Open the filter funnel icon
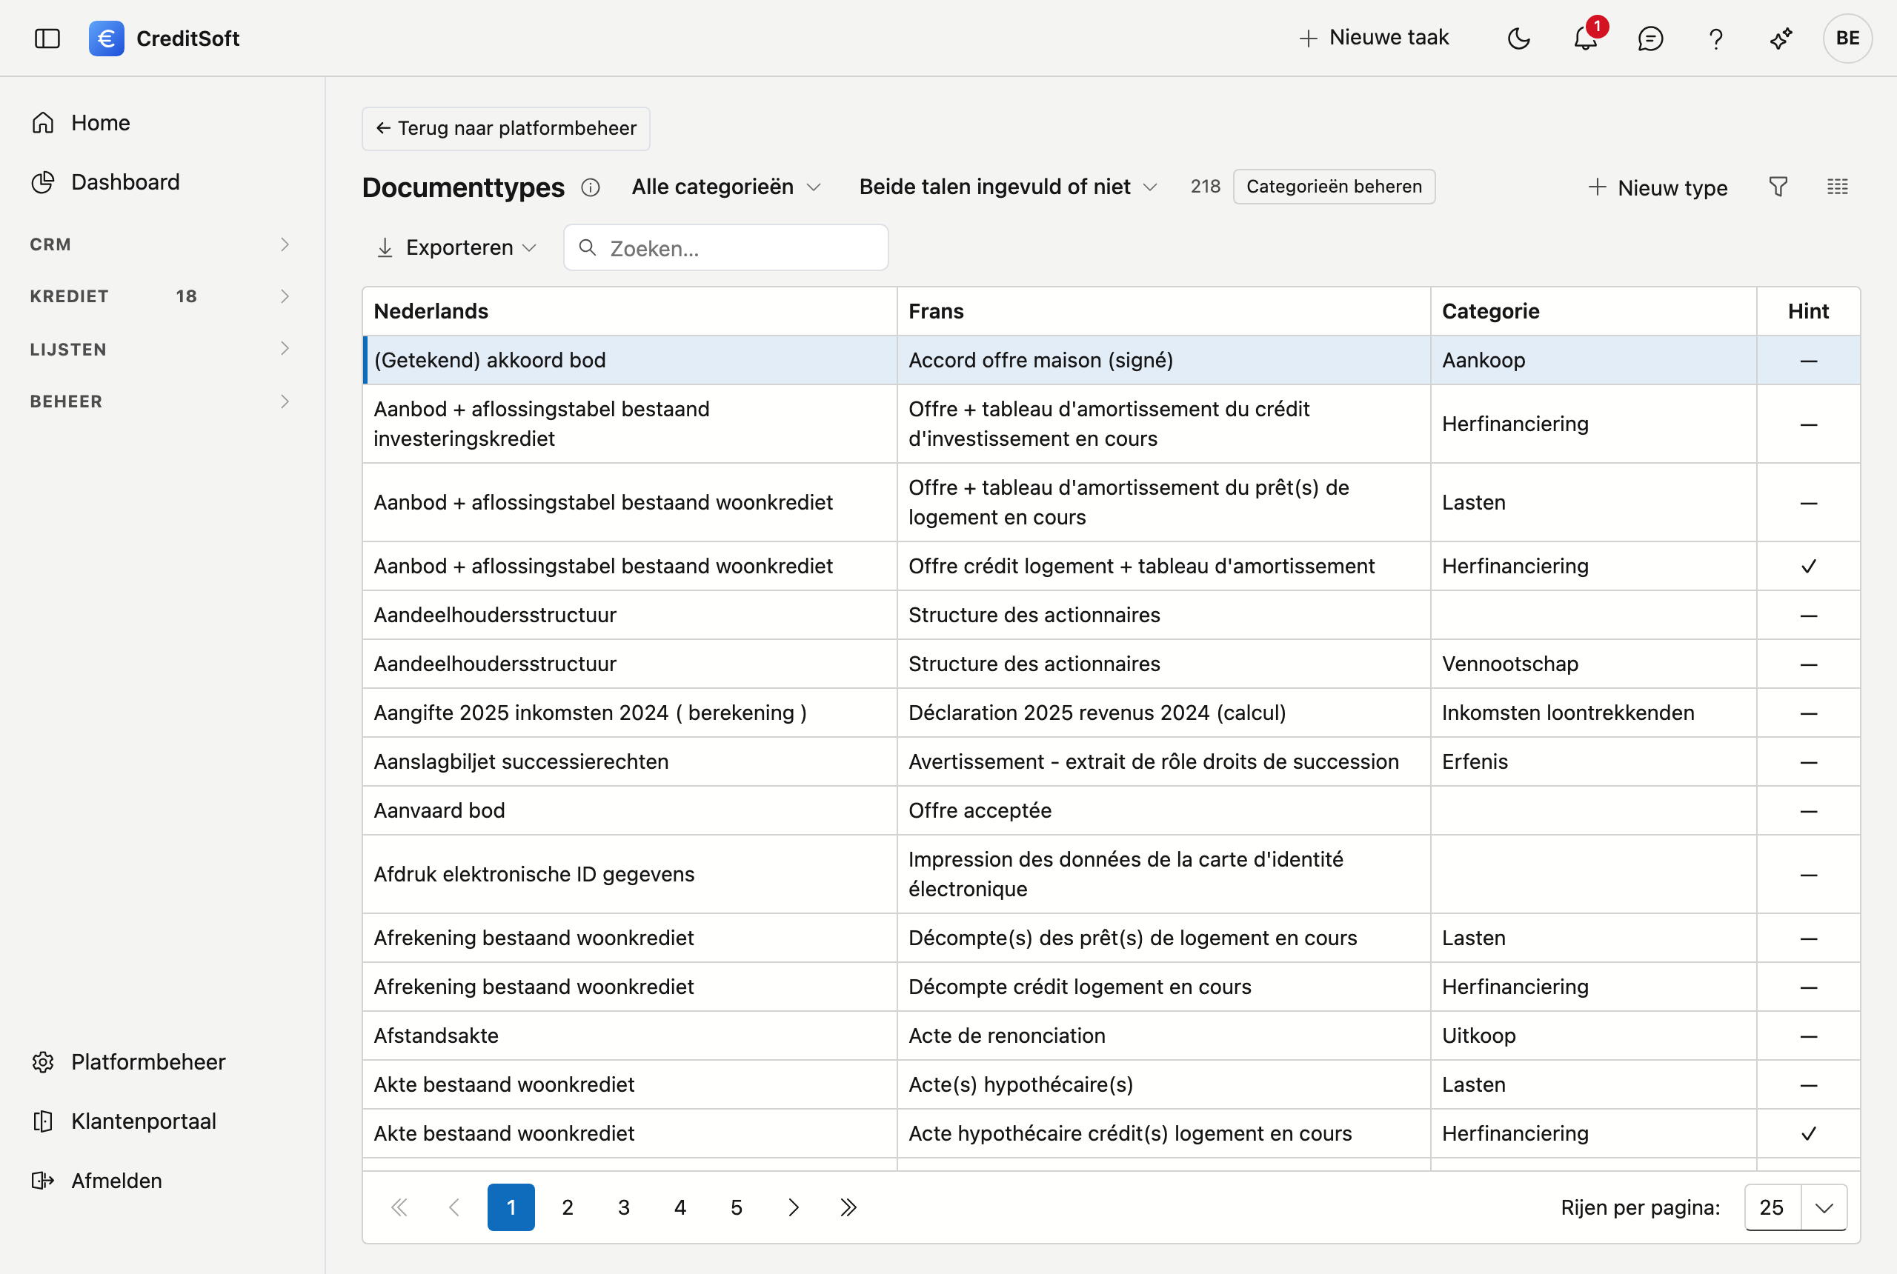The height and width of the screenshot is (1274, 1897). 1778,187
